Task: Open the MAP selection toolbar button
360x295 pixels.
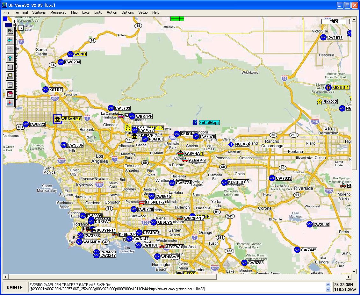Action: (x=10, y=32)
